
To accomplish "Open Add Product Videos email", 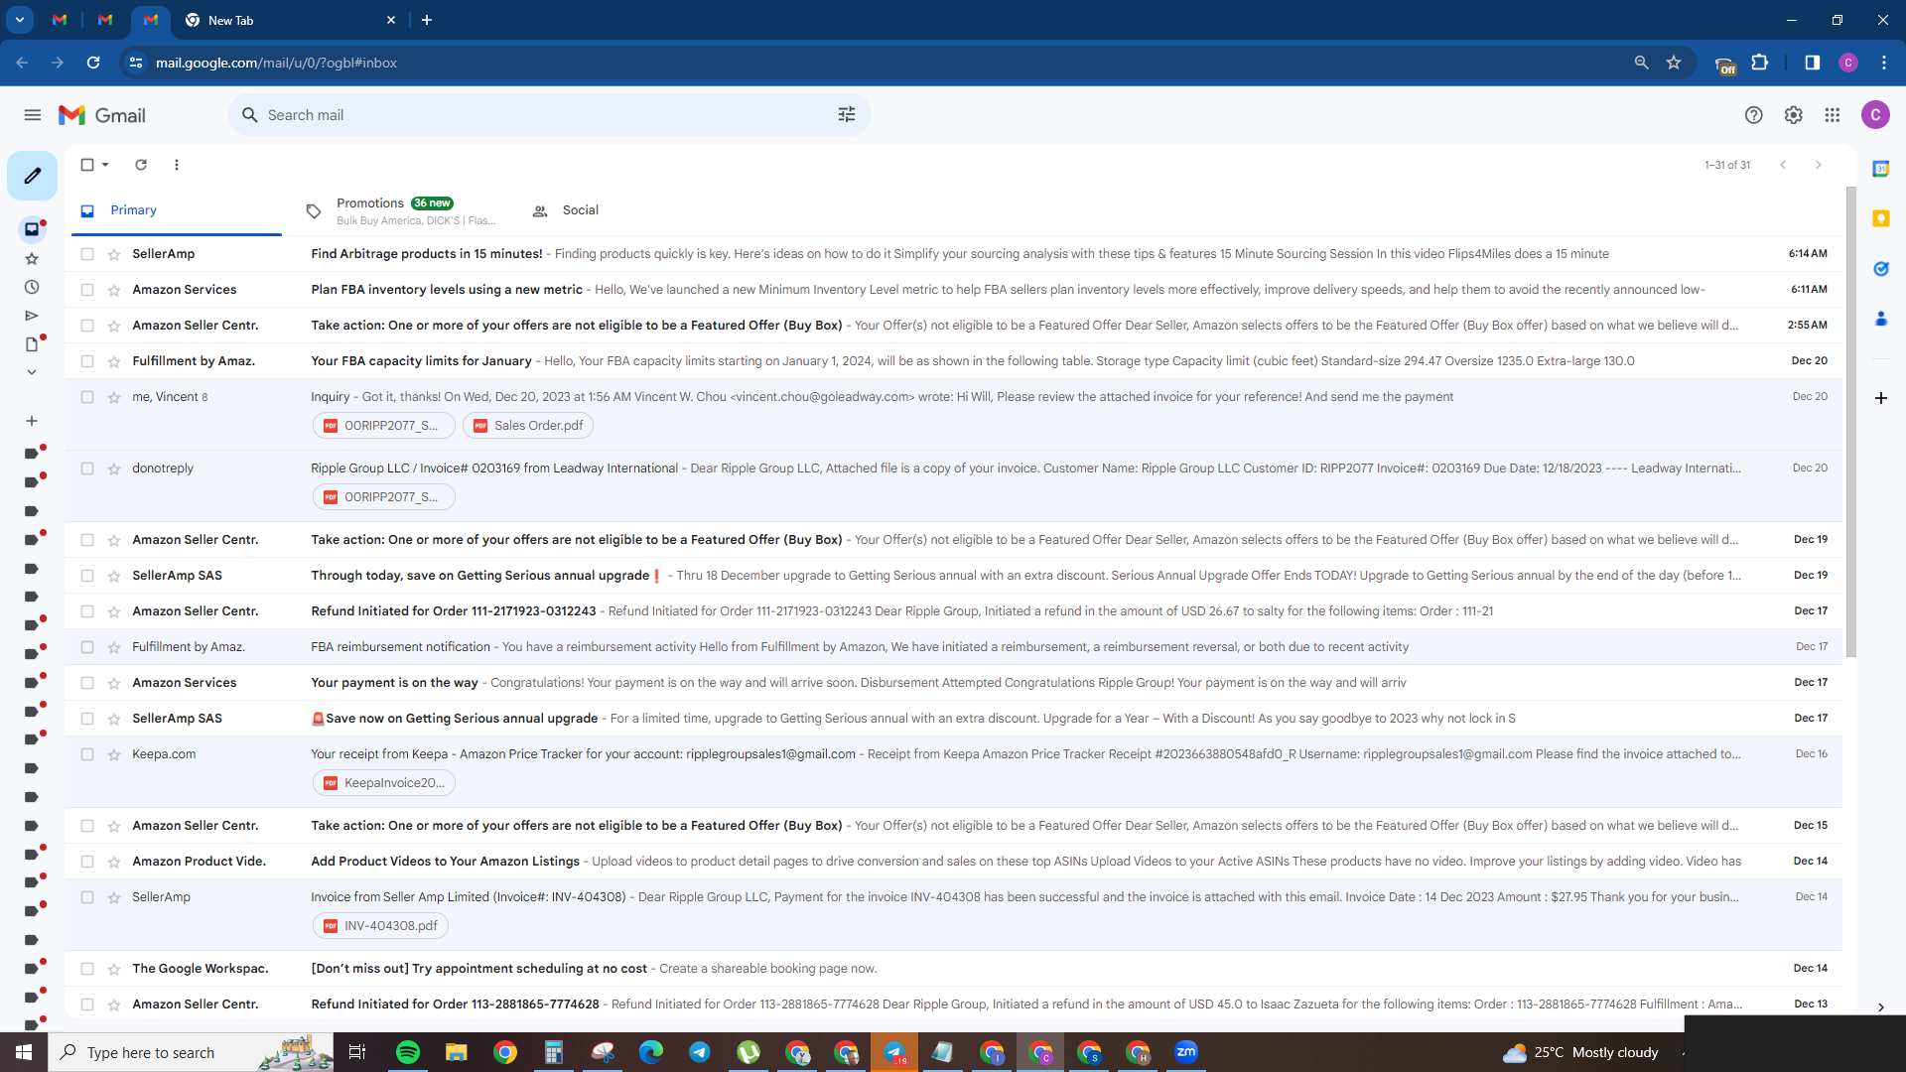I will pyautogui.click(x=953, y=862).
